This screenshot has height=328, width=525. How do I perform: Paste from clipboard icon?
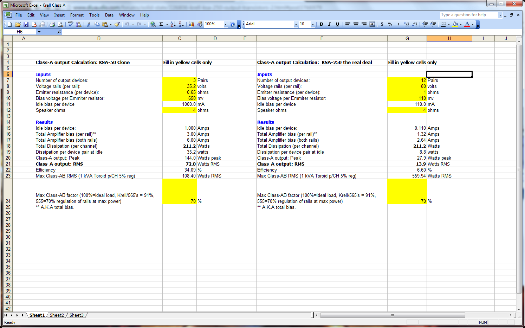click(105, 24)
